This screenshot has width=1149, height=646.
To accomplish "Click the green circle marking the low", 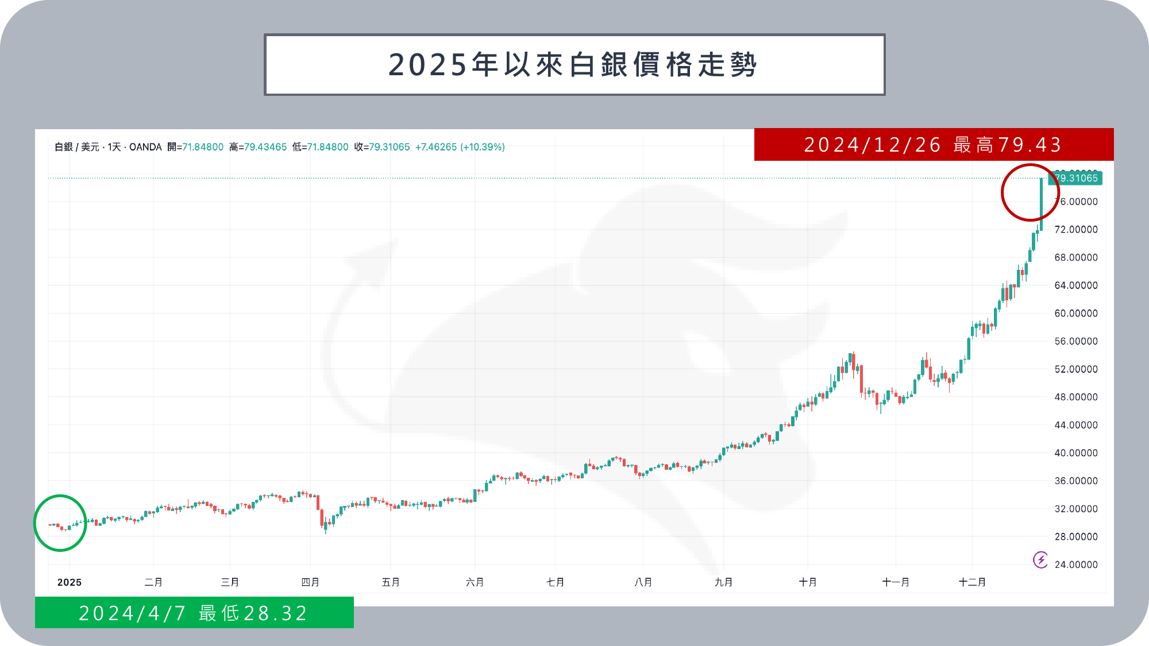I will pos(60,523).
